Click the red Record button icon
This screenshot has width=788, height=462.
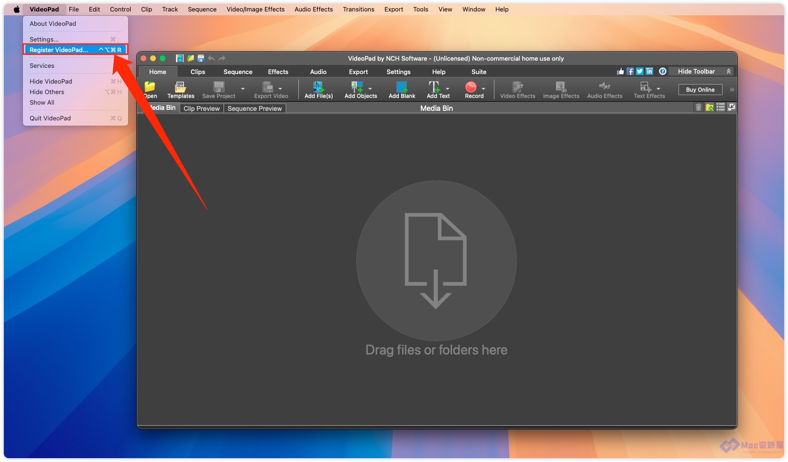[471, 87]
